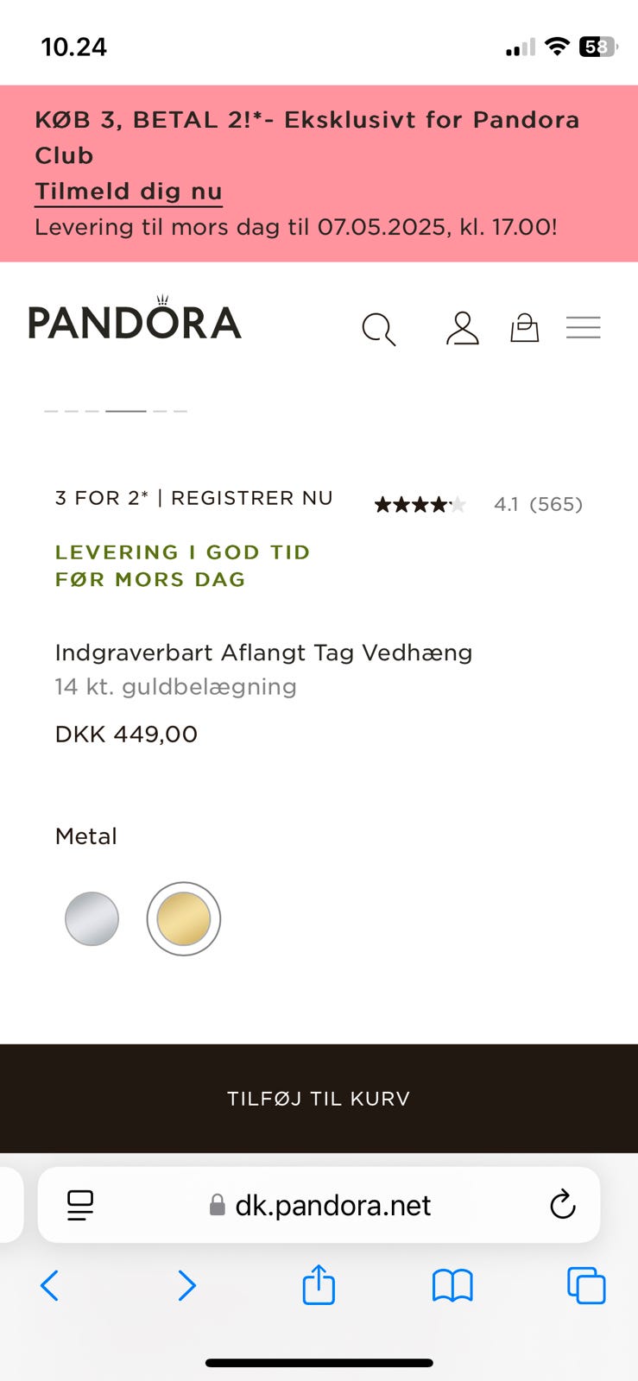The width and height of the screenshot is (638, 1381).
Task: Tap the 3 FOR 2 REGISTRER NU text
Action: click(x=193, y=498)
